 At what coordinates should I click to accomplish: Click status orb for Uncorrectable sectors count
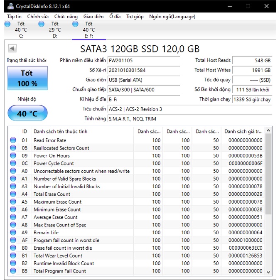click(x=13, y=171)
